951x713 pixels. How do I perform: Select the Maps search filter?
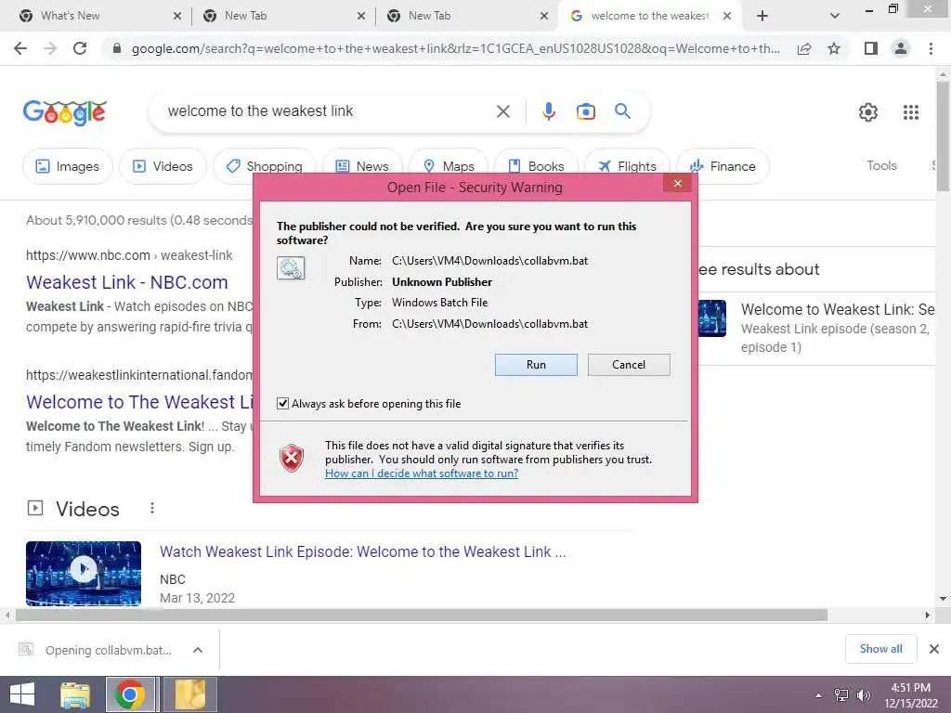click(x=449, y=166)
